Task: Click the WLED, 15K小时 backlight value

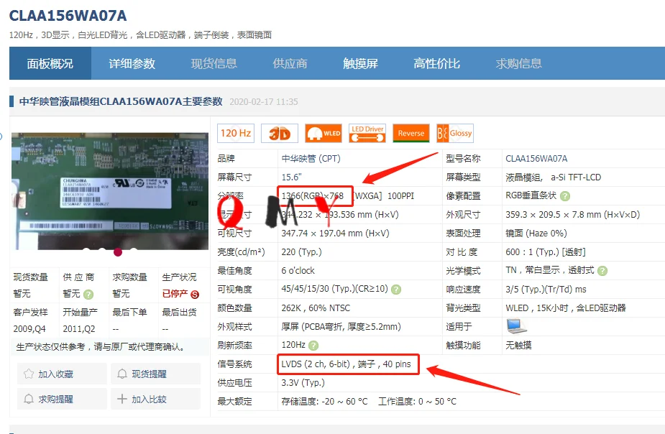Action: coord(566,308)
